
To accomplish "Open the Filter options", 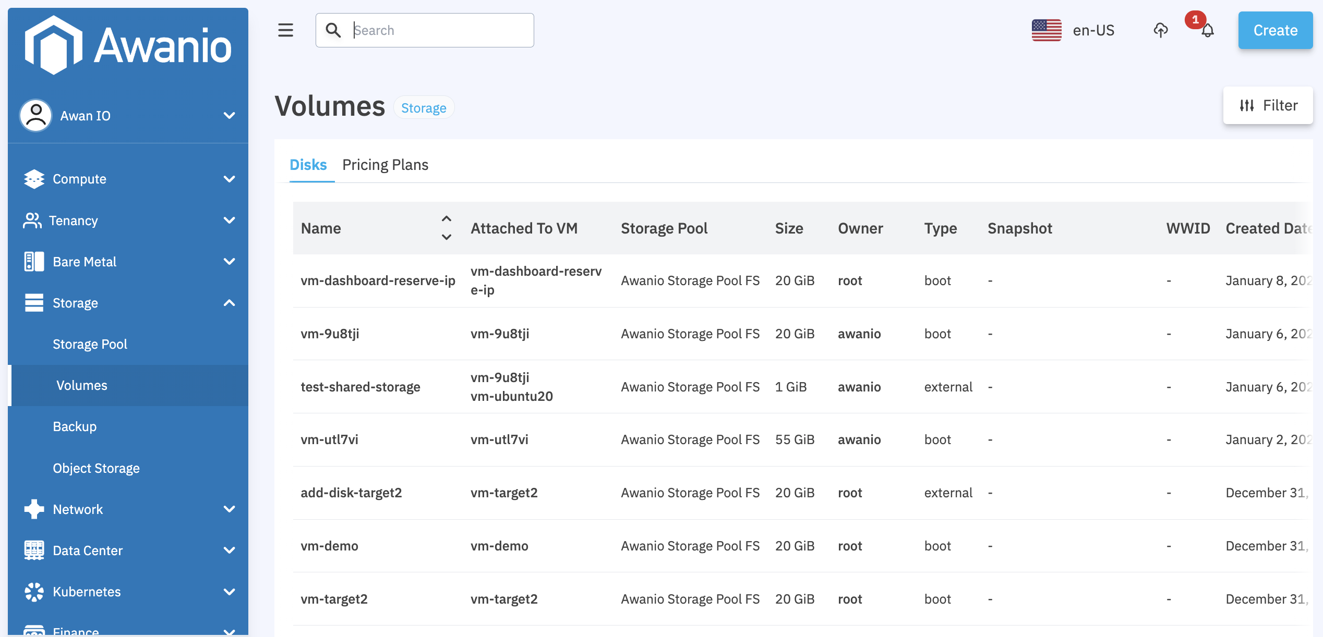I will [x=1268, y=105].
